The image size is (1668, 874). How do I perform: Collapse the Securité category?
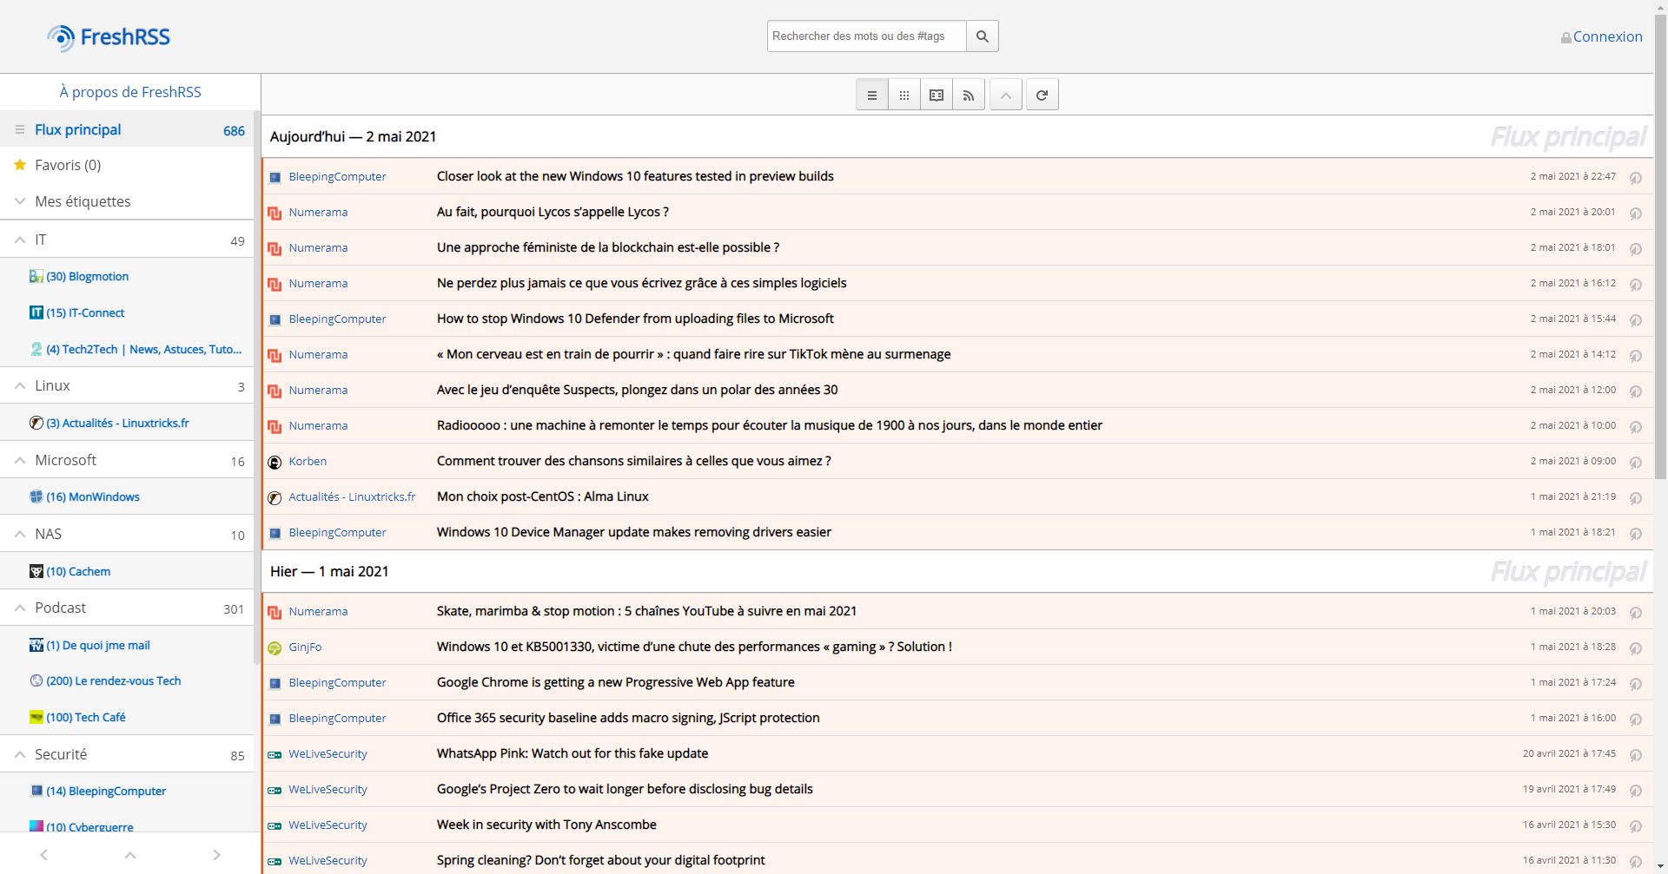[20, 755]
